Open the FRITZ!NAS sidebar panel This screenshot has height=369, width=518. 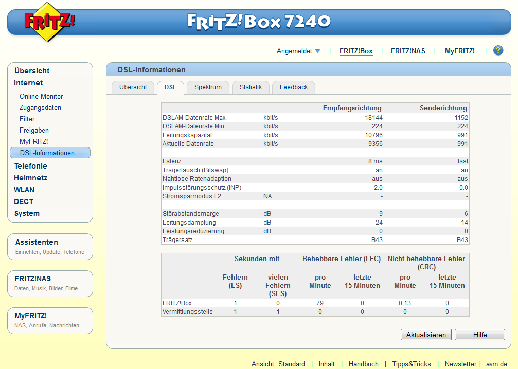tap(50, 284)
